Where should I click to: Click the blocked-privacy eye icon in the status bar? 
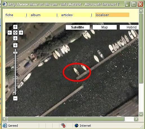click(63, 125)
